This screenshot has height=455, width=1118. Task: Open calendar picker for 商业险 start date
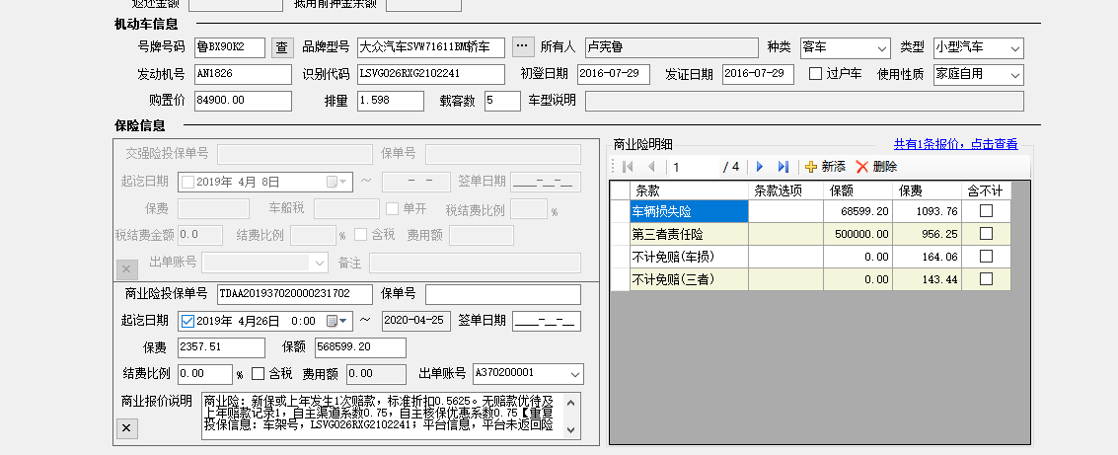click(338, 321)
